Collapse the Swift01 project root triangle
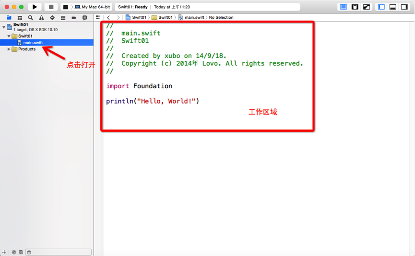Image resolution: width=415 pixels, height=256 pixels. click(x=4, y=27)
